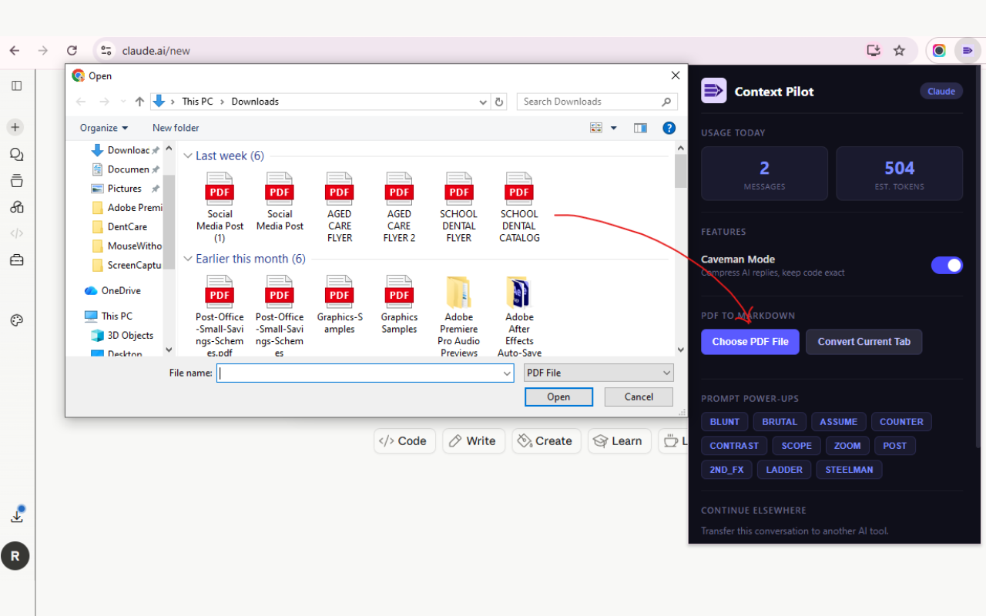
Task: Click New folder in dialog toolbar
Action: click(x=176, y=128)
